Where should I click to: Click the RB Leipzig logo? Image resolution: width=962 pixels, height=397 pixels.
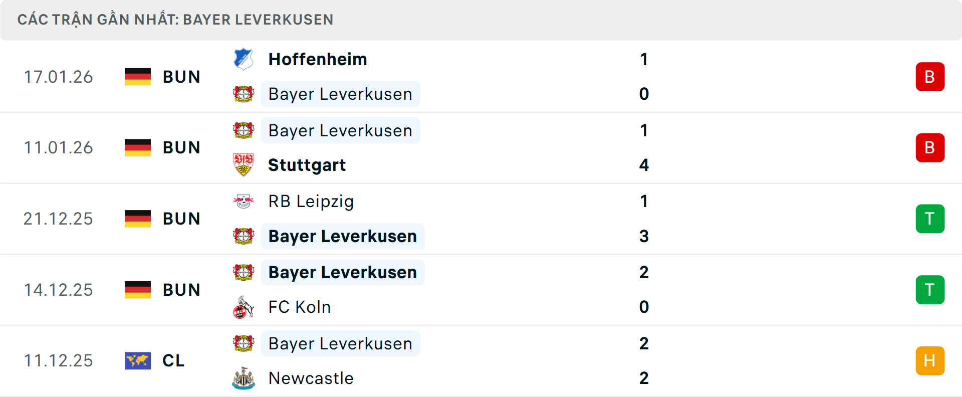pos(244,202)
